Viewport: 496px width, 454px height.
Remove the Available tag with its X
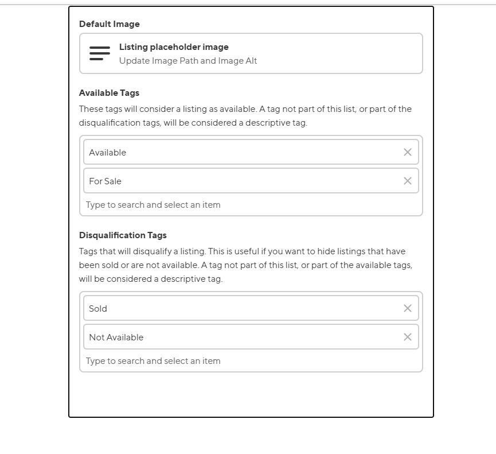pos(408,152)
